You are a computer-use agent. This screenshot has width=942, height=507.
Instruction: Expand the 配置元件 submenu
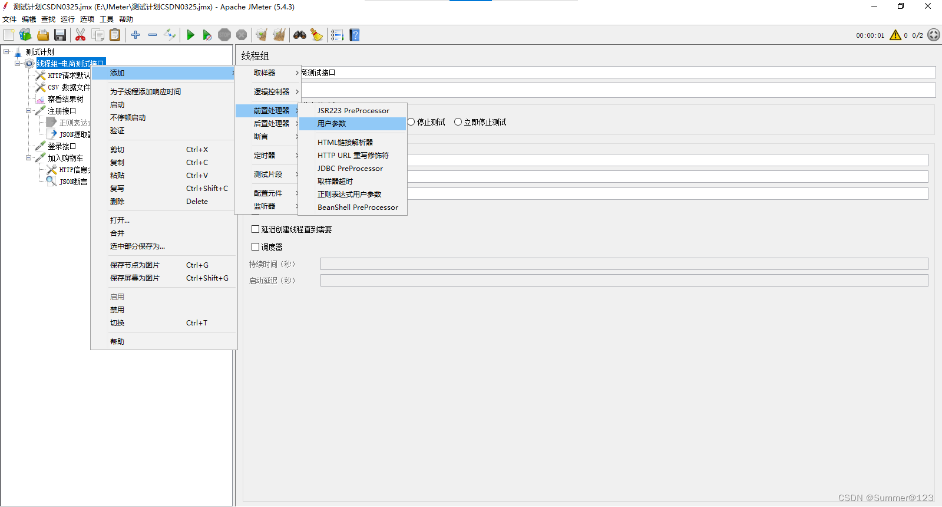268,193
